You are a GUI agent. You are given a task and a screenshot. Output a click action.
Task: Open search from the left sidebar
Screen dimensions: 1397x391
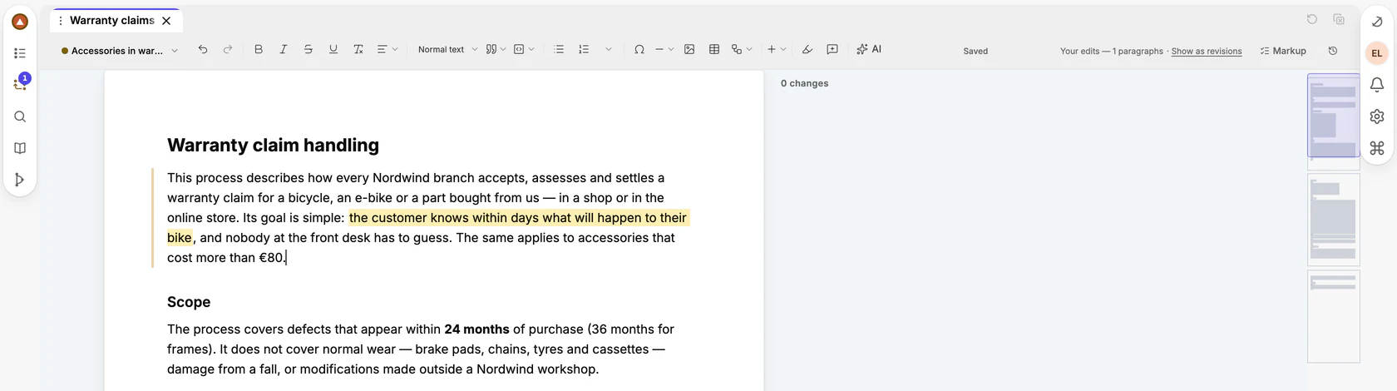pos(20,116)
